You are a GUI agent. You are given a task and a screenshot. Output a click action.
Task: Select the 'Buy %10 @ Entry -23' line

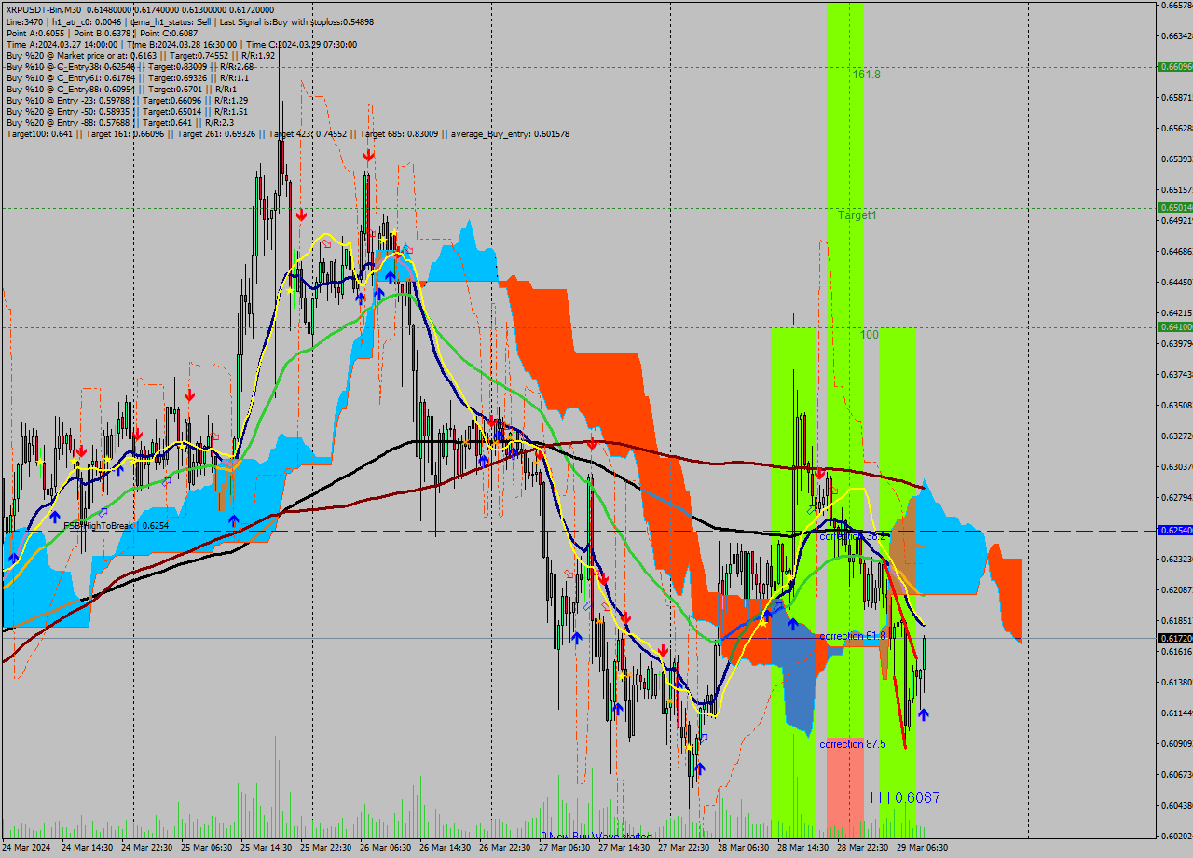(127, 100)
